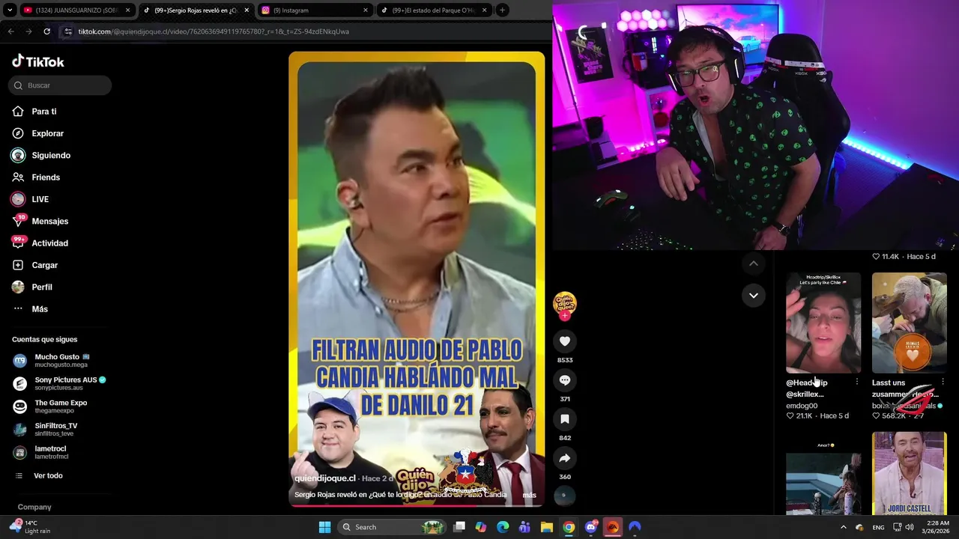The height and width of the screenshot is (539, 959).
Task: Open the Headtrip Skrillex video thumbnail
Action: point(823,323)
